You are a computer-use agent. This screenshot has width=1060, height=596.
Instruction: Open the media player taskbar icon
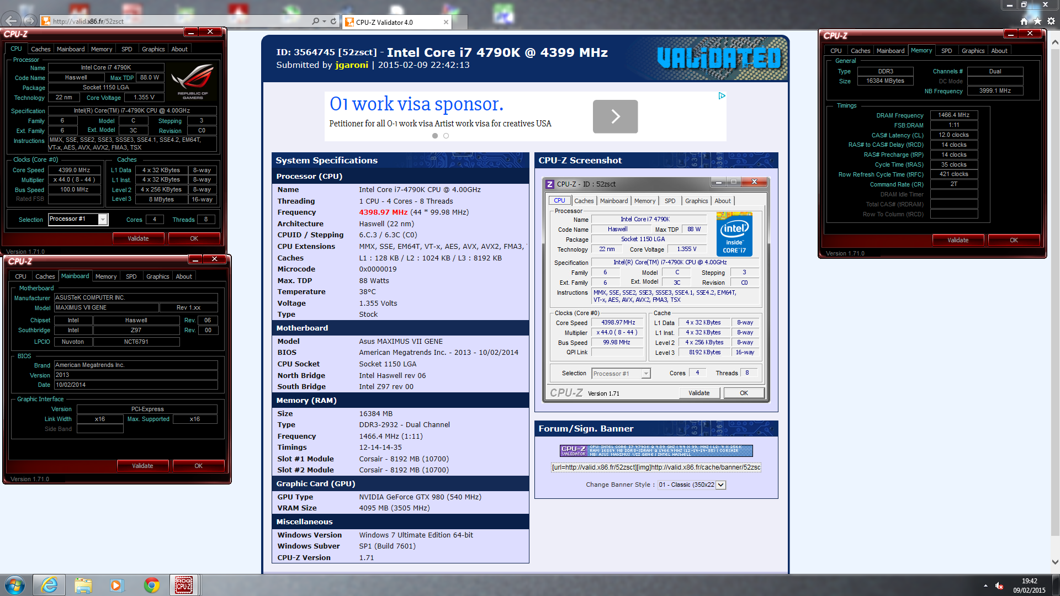[x=116, y=585]
